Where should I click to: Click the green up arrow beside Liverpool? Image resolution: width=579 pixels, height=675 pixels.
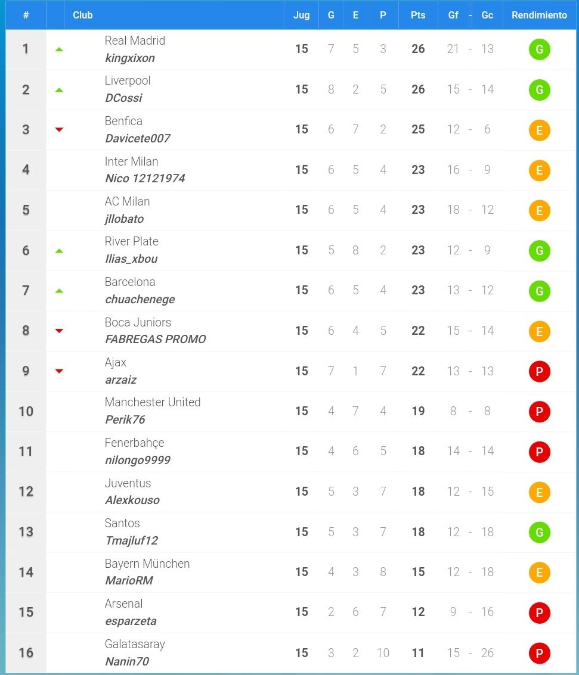(x=60, y=90)
